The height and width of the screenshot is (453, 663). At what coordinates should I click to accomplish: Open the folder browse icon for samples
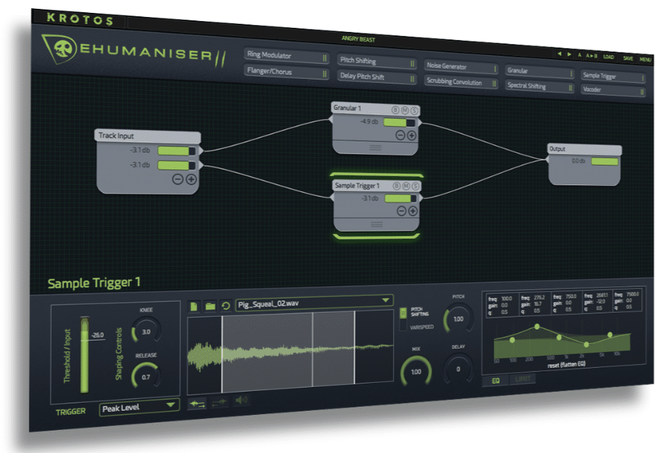(210, 306)
